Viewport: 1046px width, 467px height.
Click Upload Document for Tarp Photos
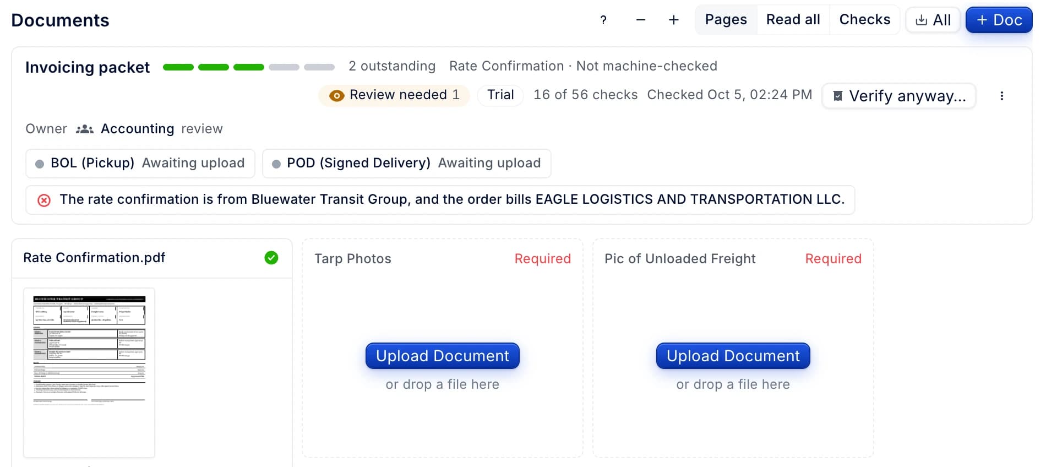[443, 356]
